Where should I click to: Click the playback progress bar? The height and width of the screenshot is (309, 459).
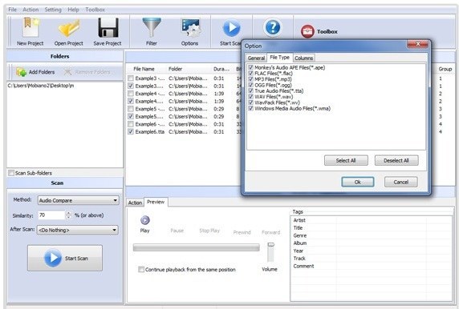point(196,247)
